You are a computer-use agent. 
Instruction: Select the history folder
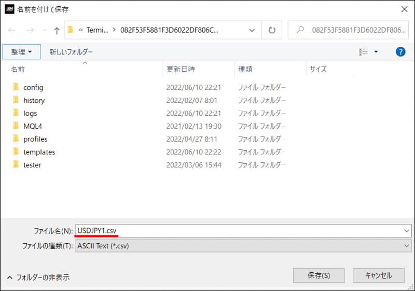pos(34,100)
